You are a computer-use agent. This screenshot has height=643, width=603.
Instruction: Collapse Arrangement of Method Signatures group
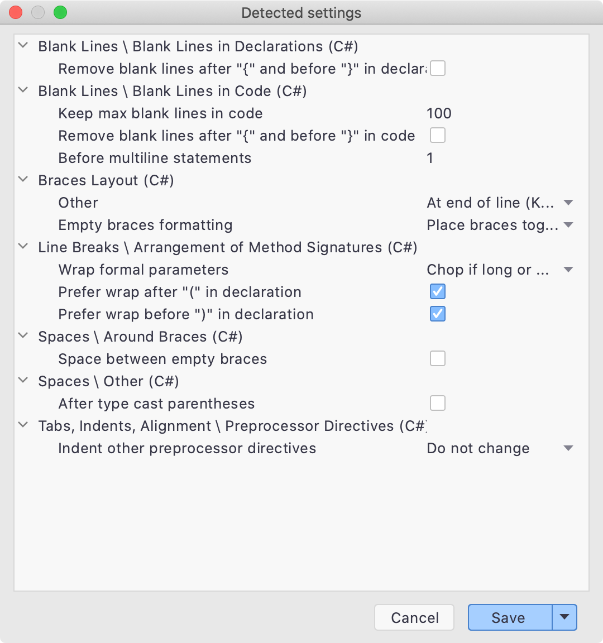click(x=23, y=247)
